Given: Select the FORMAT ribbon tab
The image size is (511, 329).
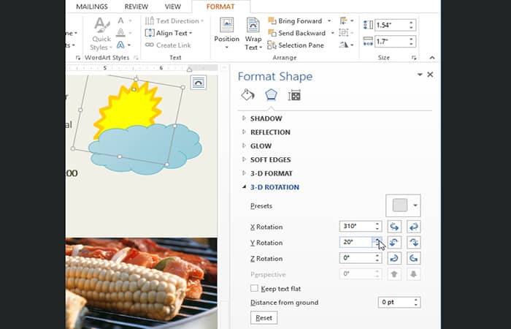Looking at the screenshot, I should (x=220, y=7).
